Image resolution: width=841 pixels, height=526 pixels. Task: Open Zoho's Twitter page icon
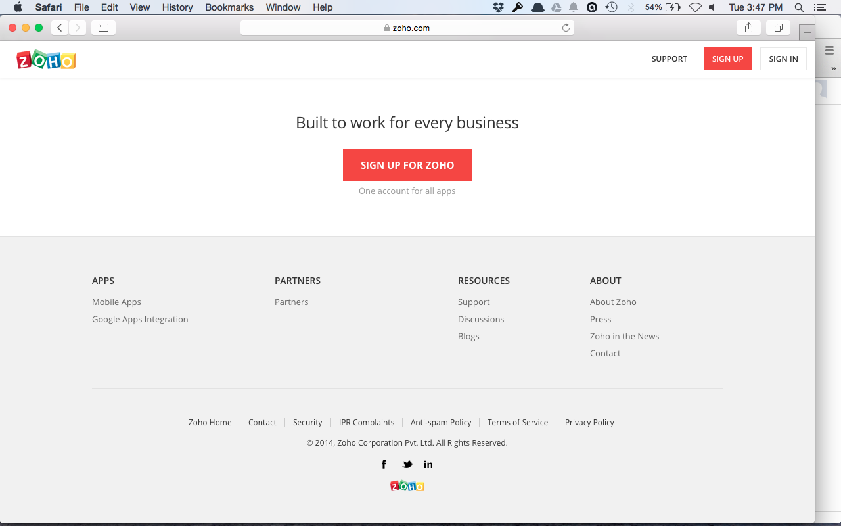[407, 464]
